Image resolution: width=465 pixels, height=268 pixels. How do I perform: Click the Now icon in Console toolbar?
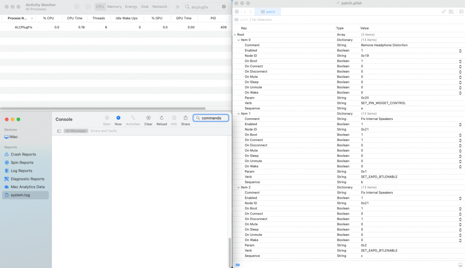click(x=118, y=118)
